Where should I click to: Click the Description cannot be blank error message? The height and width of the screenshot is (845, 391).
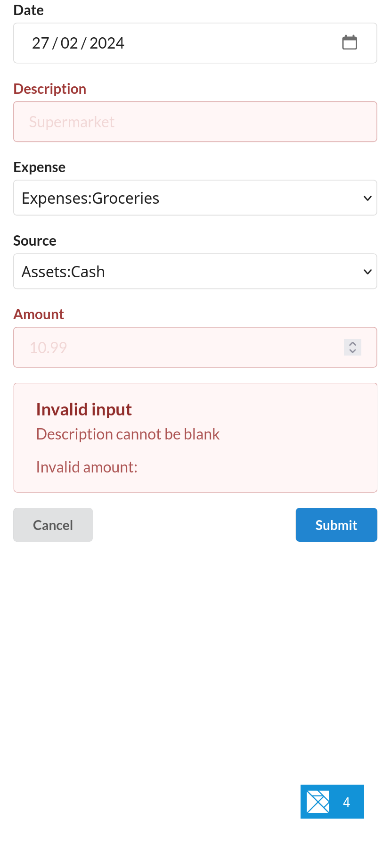128,433
